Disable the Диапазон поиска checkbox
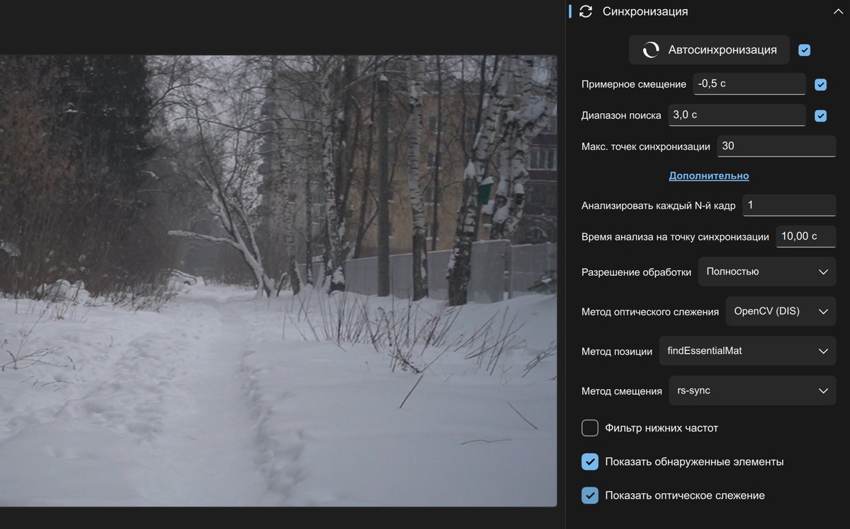850x529 pixels. [820, 116]
